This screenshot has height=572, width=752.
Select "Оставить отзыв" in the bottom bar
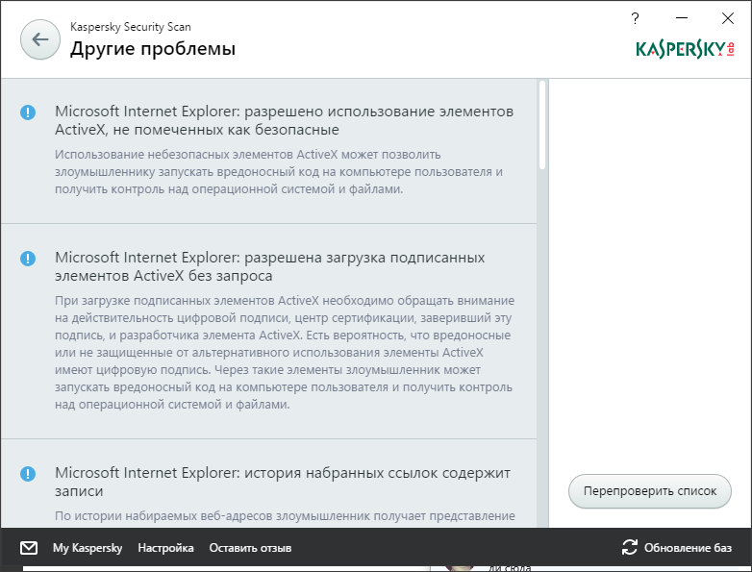point(250,548)
